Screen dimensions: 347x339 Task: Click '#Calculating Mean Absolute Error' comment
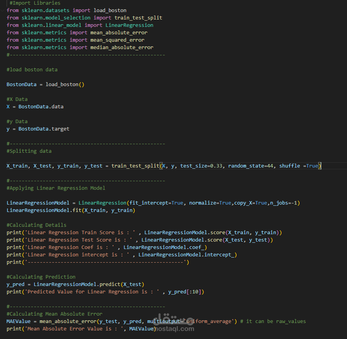pyautogui.click(x=54, y=314)
